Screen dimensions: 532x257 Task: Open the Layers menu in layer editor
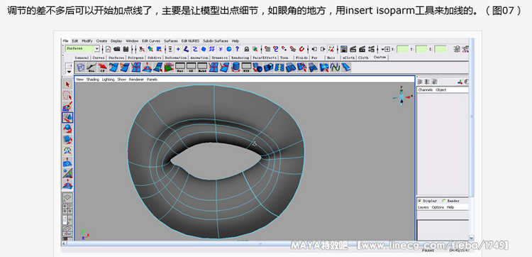(x=423, y=207)
